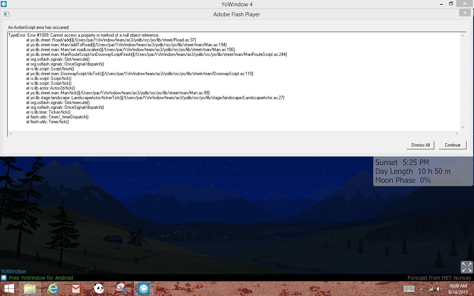Open the volume speaker control
This screenshot has height=296, width=474.
[439, 289]
